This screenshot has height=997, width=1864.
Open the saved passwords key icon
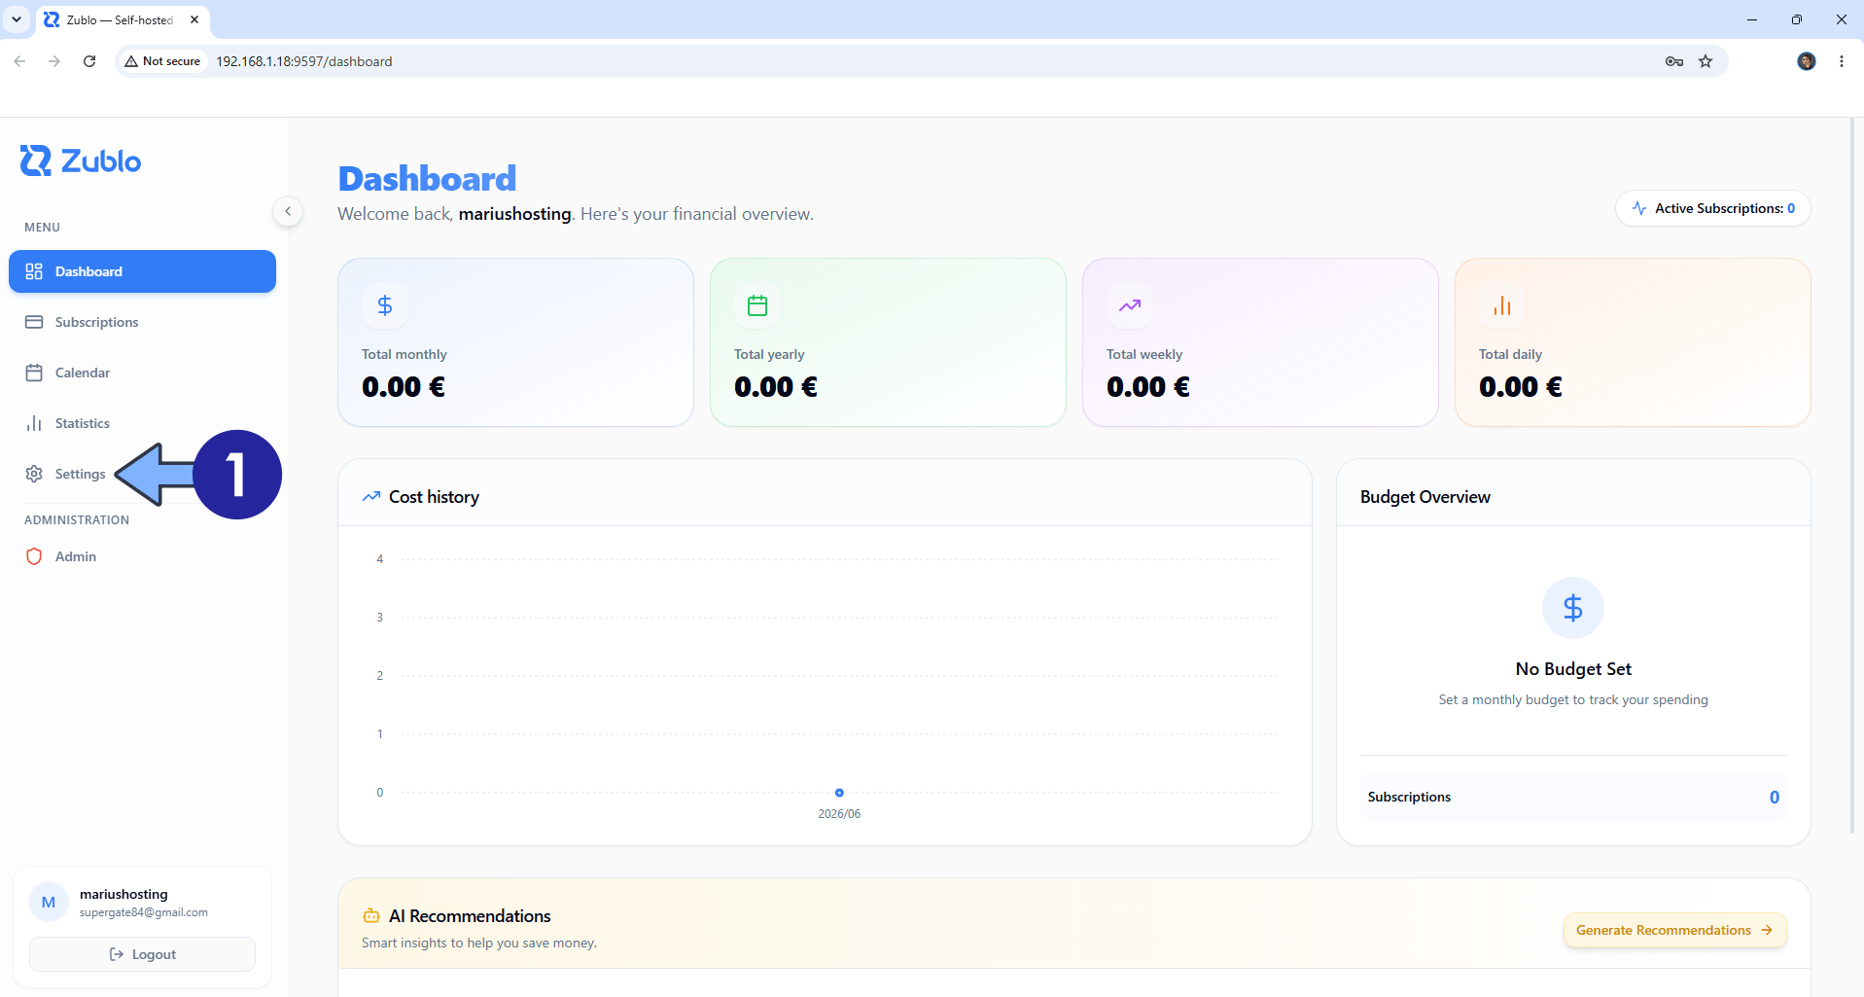1674,61
